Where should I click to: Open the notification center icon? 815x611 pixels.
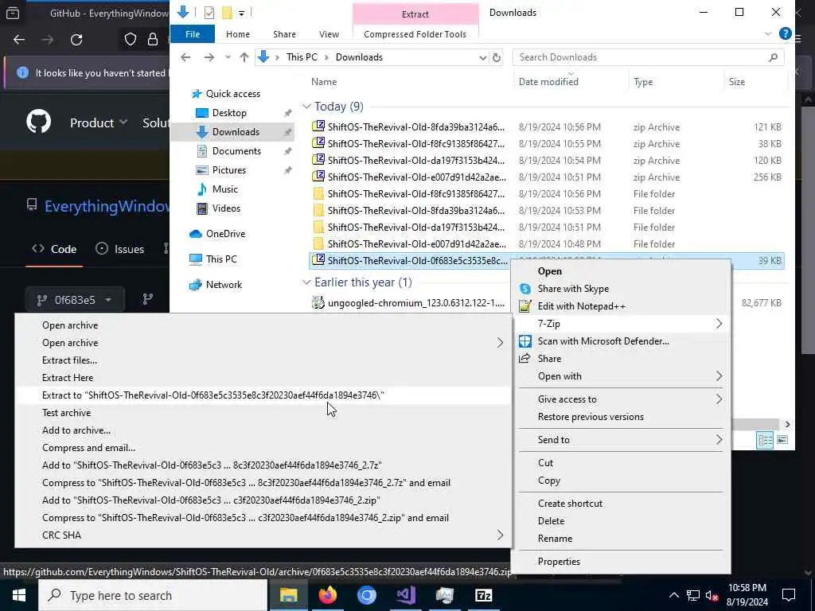click(x=789, y=595)
